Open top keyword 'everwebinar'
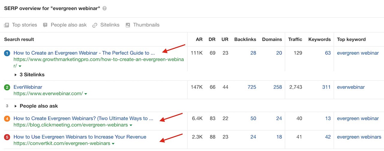Image resolution: width=384 pixels, height=151 pixels. pos(351,87)
